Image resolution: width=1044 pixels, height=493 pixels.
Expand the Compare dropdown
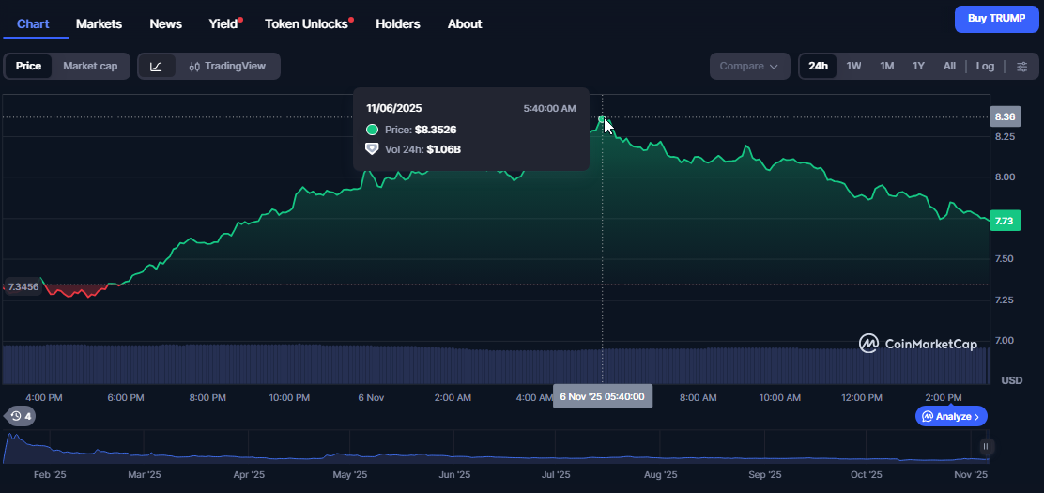pos(748,67)
